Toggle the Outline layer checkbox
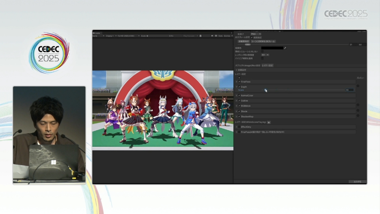 coord(239,101)
